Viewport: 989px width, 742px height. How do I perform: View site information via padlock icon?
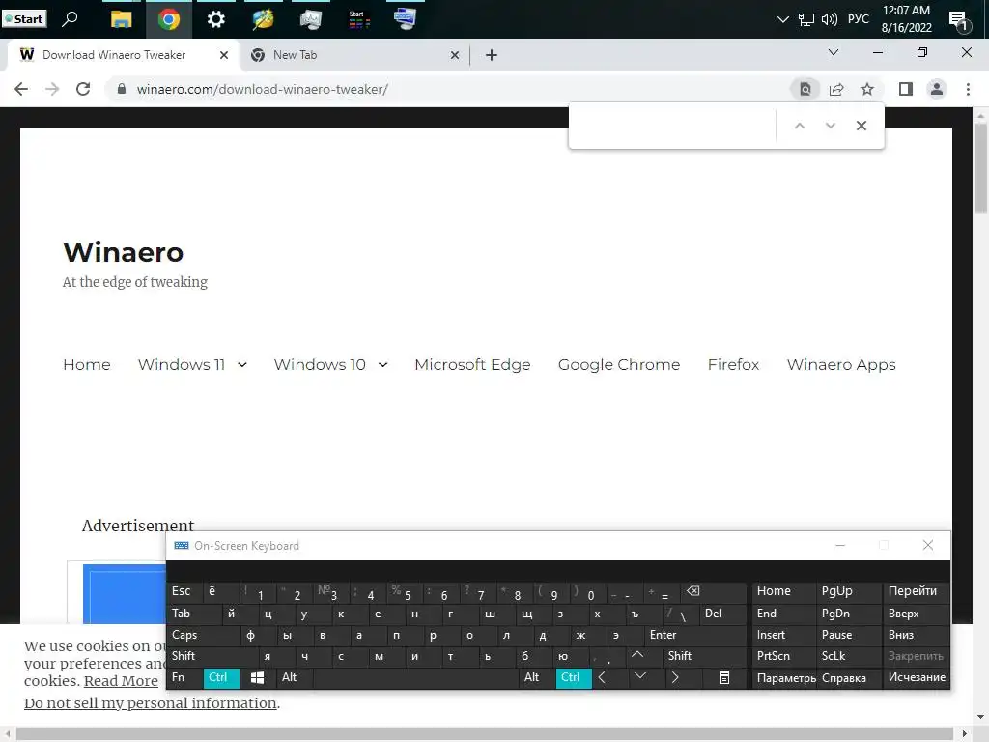pos(121,89)
